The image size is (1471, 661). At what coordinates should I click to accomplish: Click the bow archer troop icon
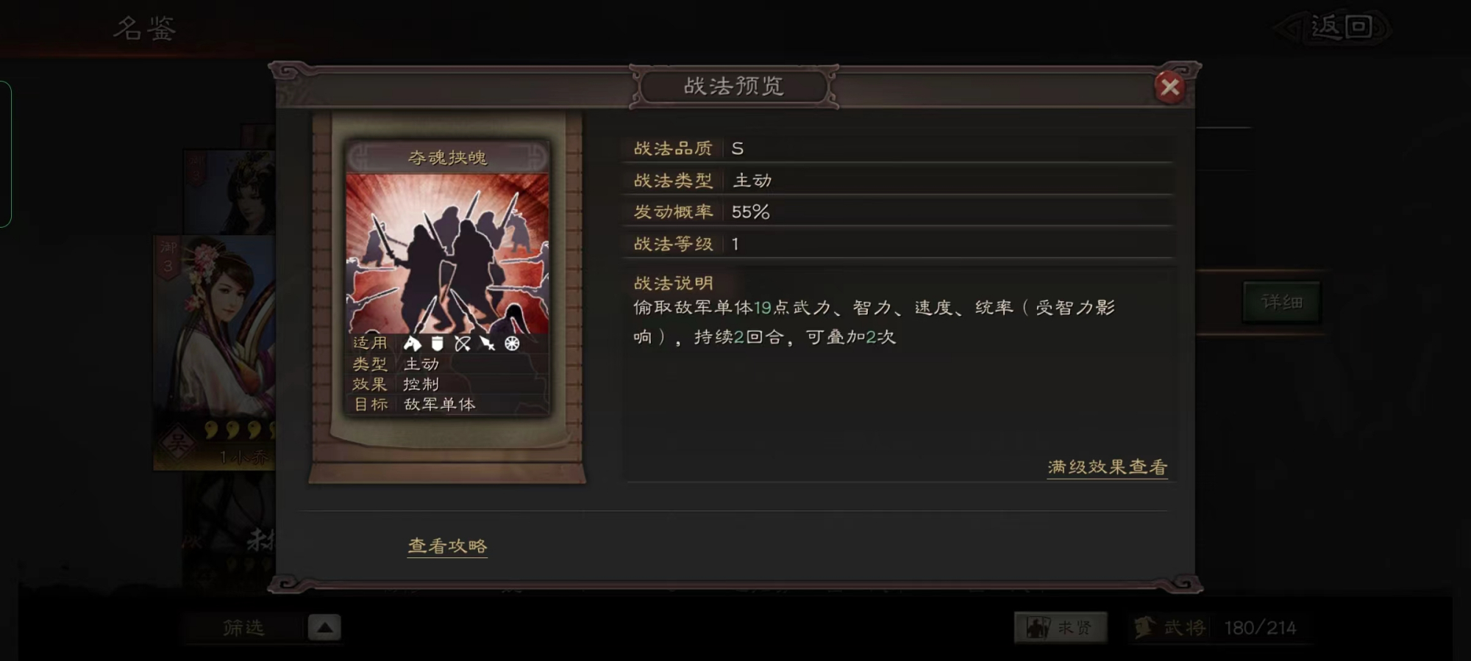462,343
